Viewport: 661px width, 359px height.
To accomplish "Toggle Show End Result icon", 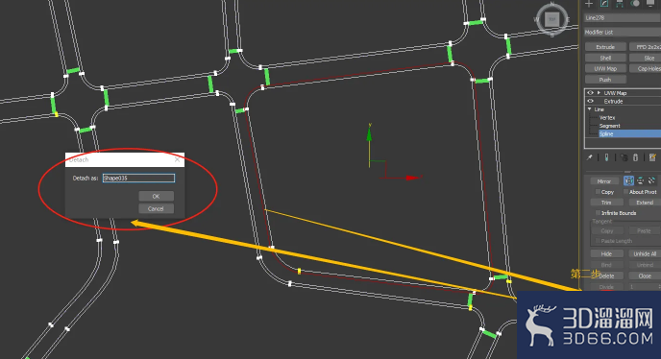I will [606, 157].
